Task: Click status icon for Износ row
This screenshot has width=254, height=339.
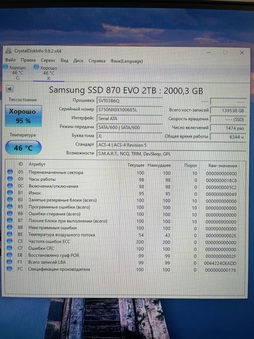Action: (x=10, y=192)
